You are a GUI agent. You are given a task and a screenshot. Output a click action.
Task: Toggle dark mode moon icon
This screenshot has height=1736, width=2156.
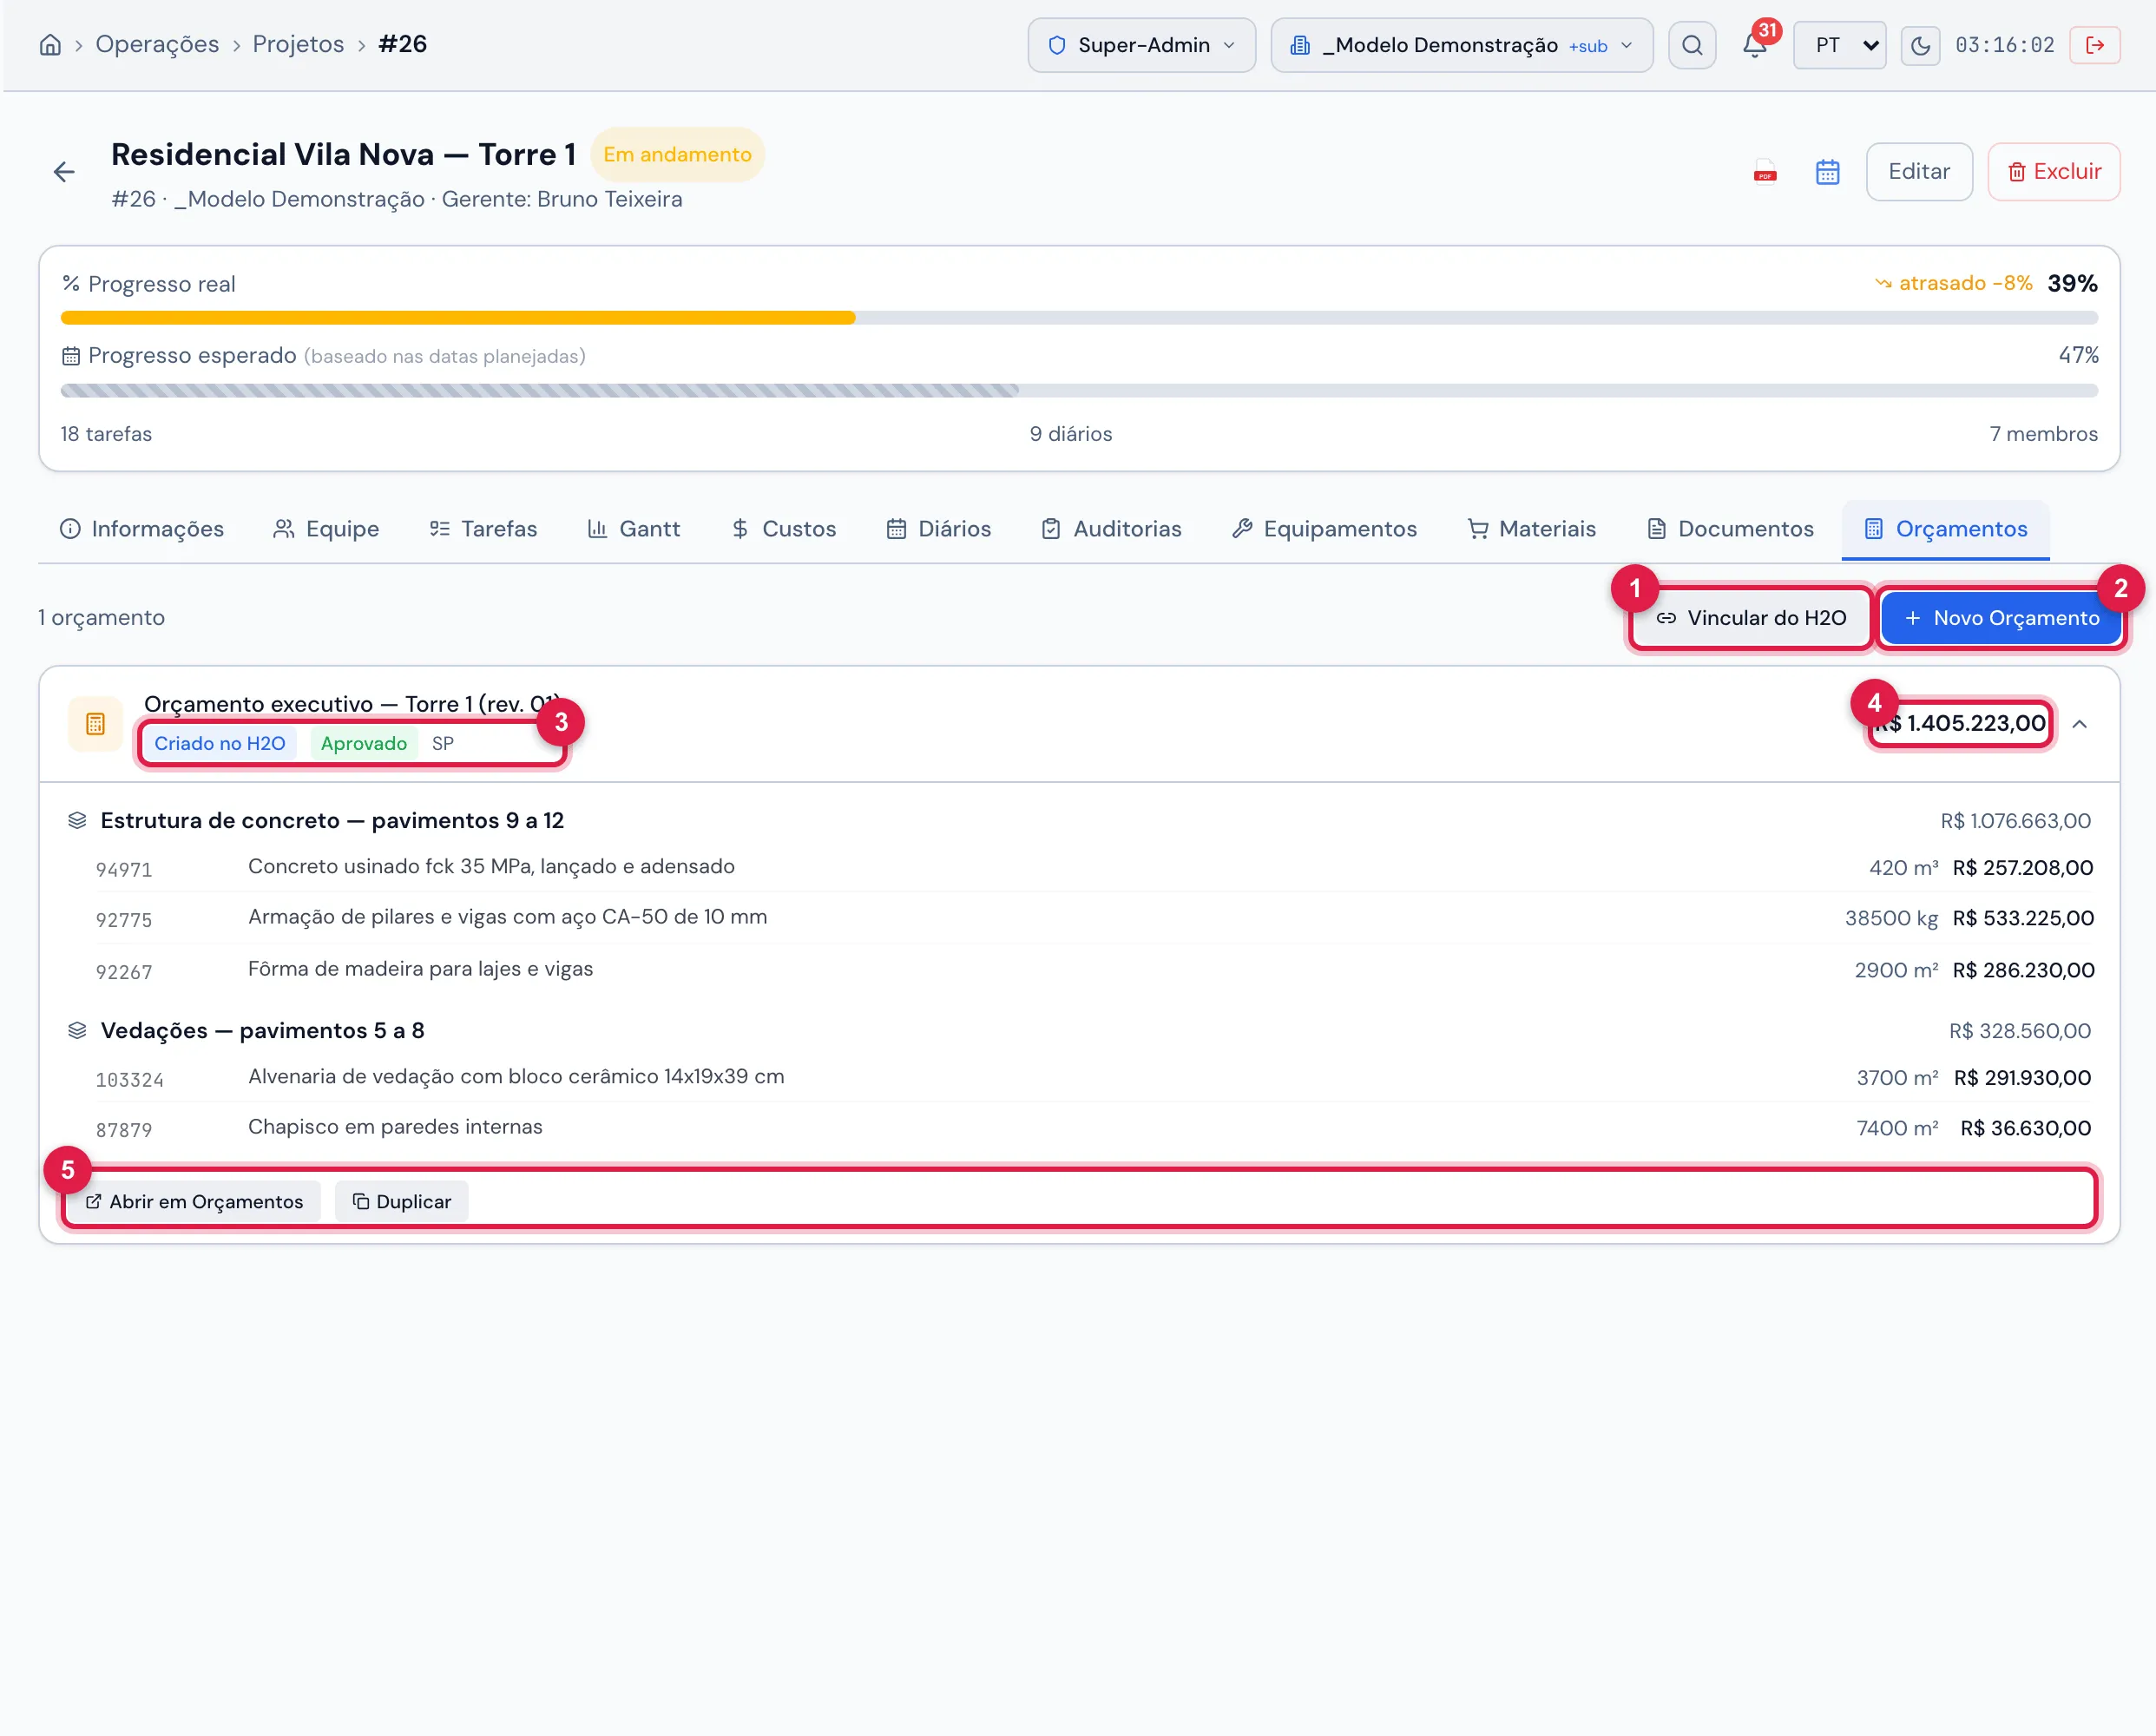click(x=1920, y=45)
